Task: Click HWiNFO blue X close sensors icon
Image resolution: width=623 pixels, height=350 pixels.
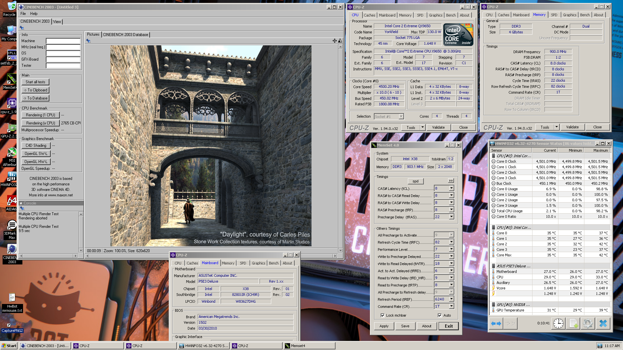Action: (603, 323)
